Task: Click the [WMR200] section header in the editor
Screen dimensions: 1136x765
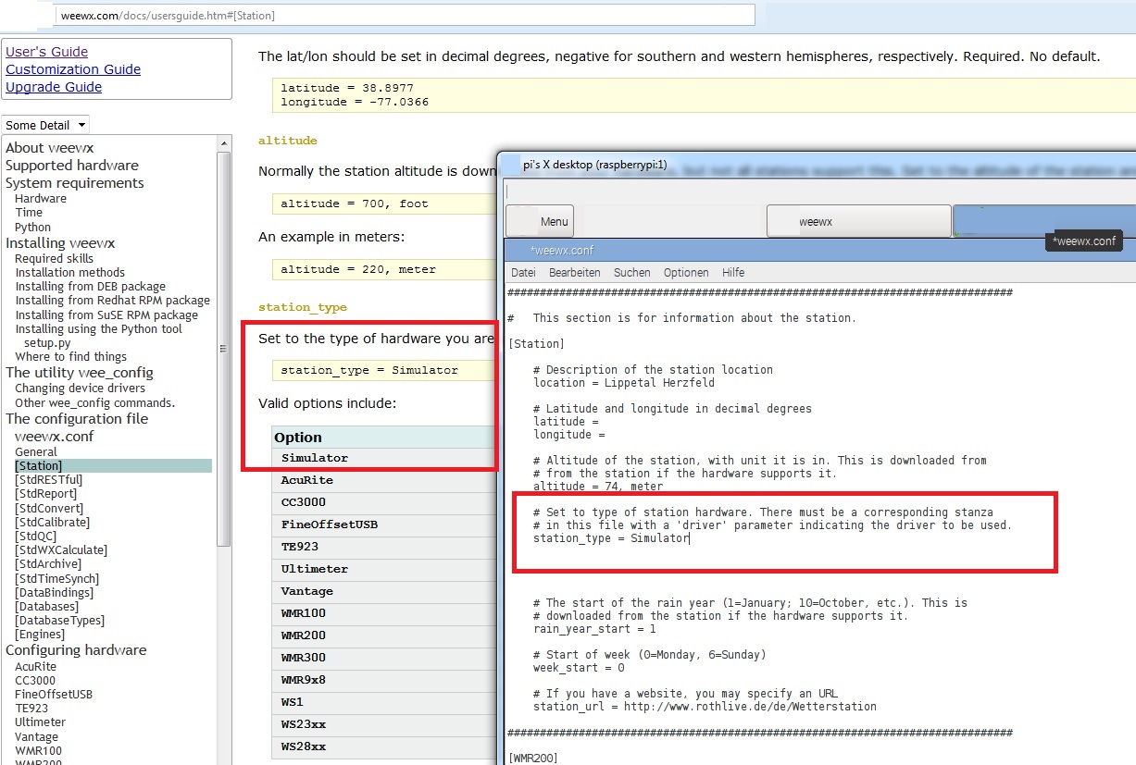Action: pos(533,758)
